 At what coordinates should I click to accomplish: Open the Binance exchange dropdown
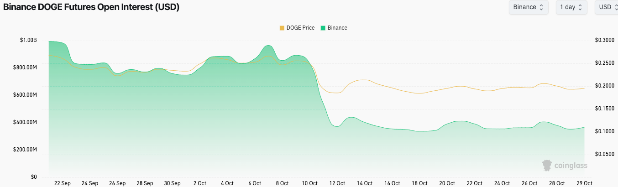(528, 7)
